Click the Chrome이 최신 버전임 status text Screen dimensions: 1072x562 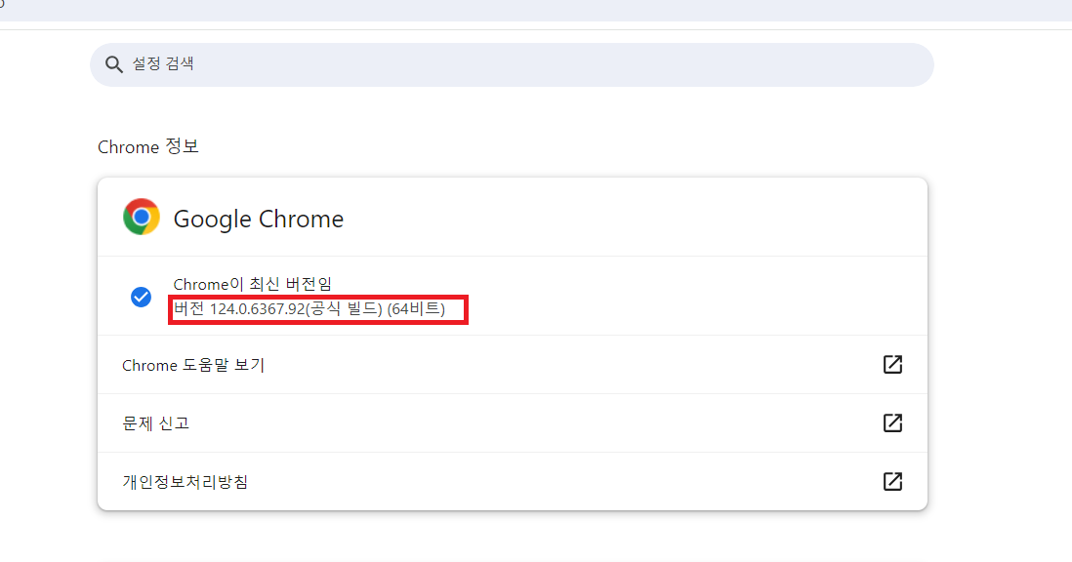(252, 284)
